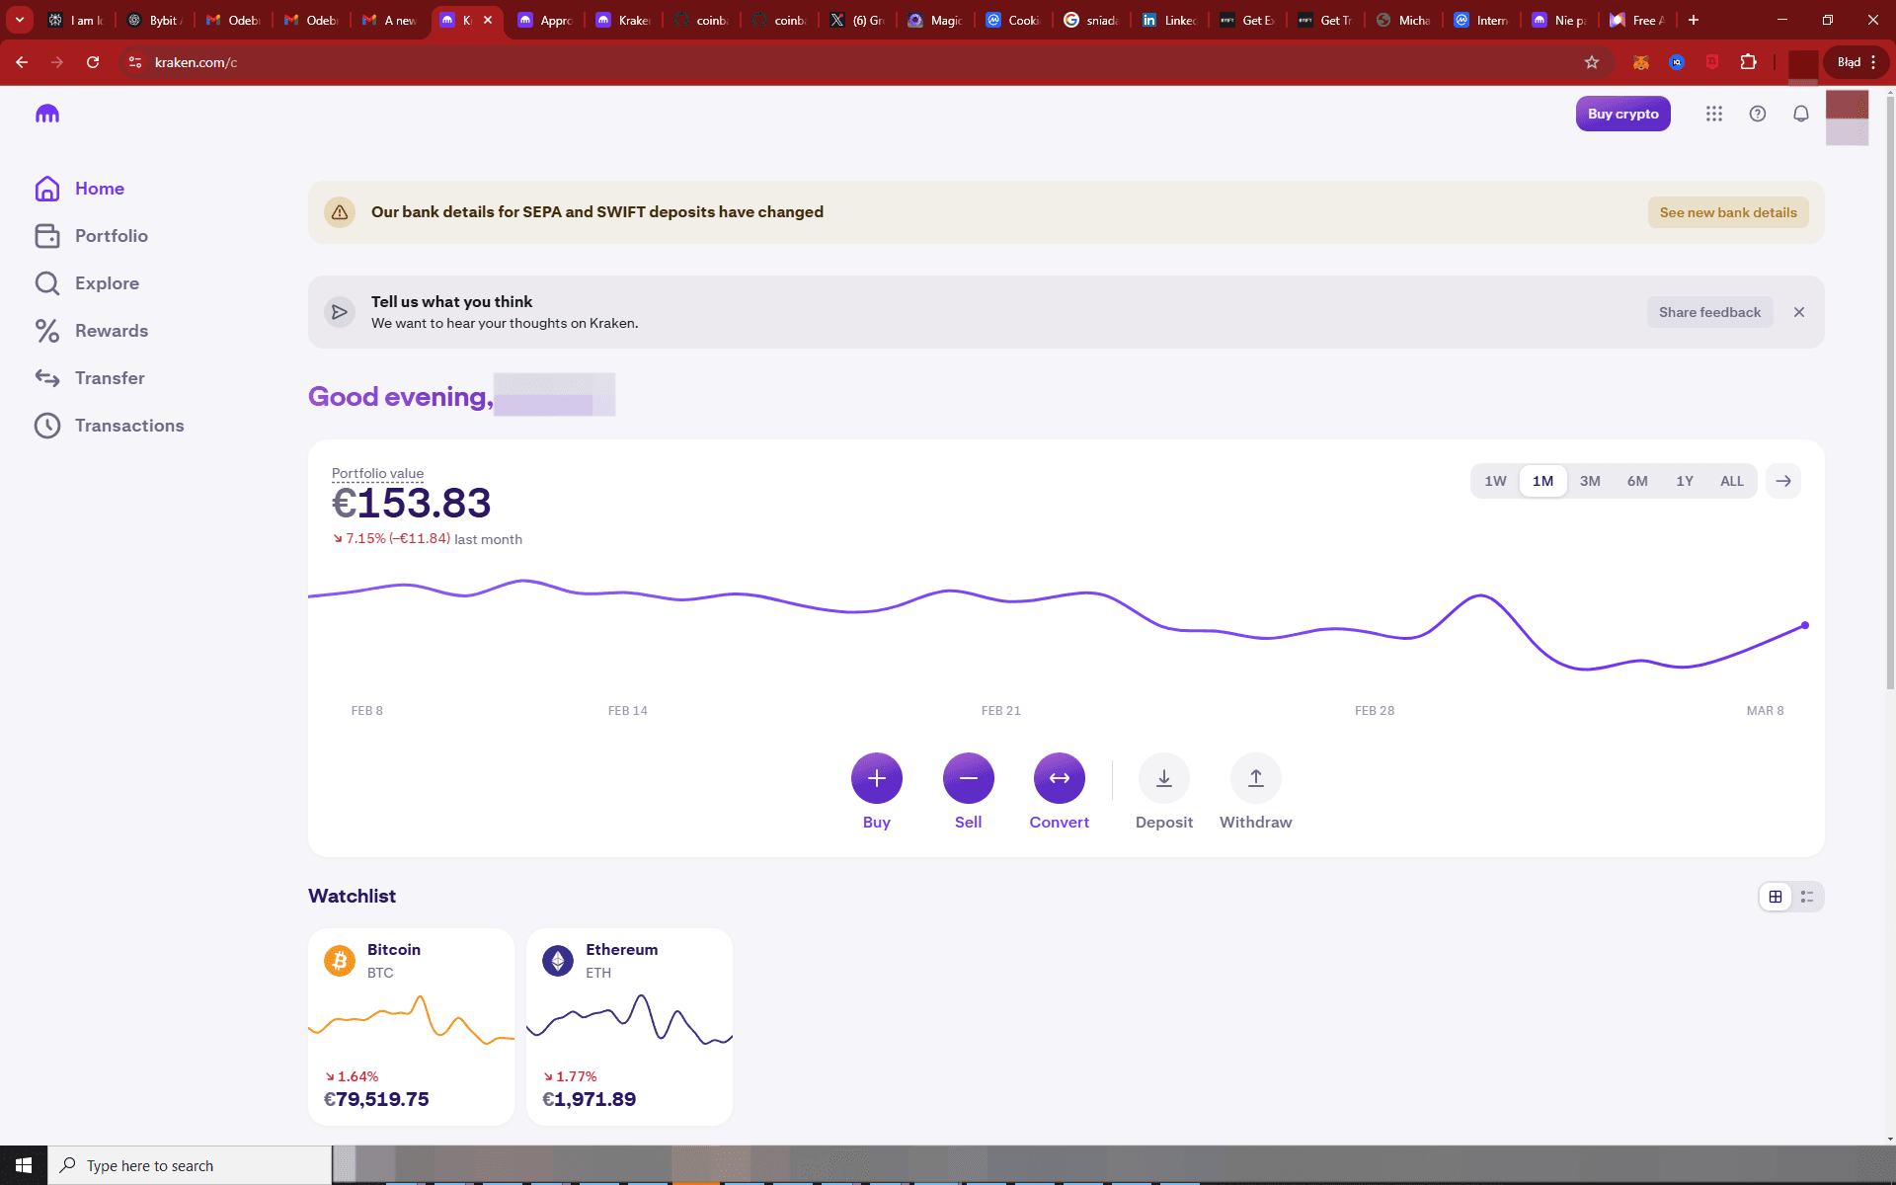Select the 6M chart range

[x=1637, y=481]
